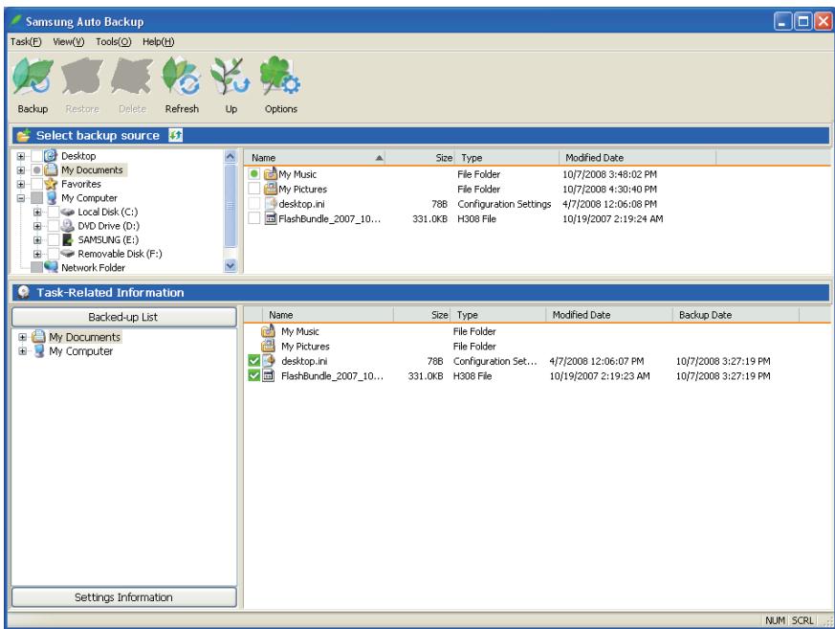
Task: Click source tree scrollbar up arrow
Action: pos(231,156)
